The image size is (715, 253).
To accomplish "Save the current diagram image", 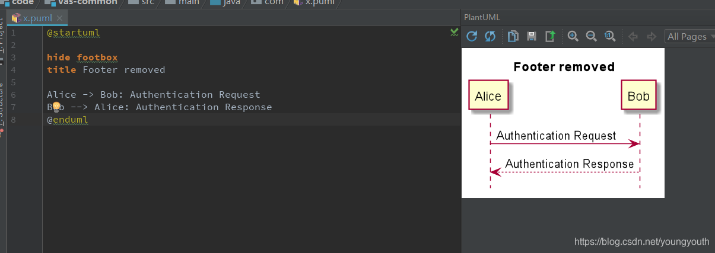I will click(532, 37).
